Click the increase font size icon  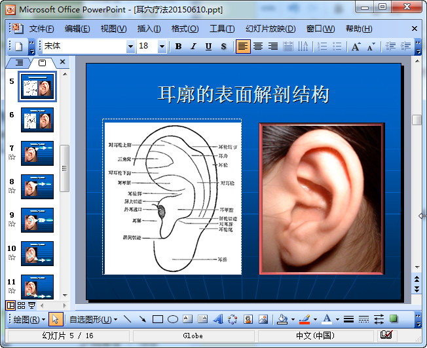point(356,47)
